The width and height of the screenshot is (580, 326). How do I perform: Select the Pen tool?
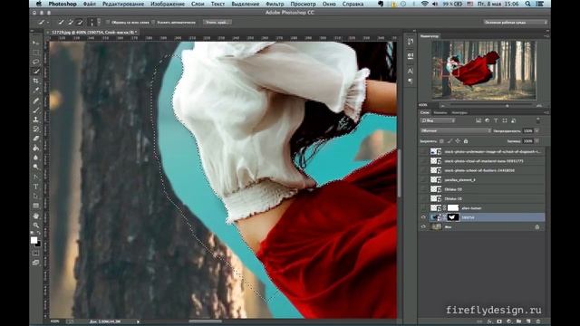(36, 177)
